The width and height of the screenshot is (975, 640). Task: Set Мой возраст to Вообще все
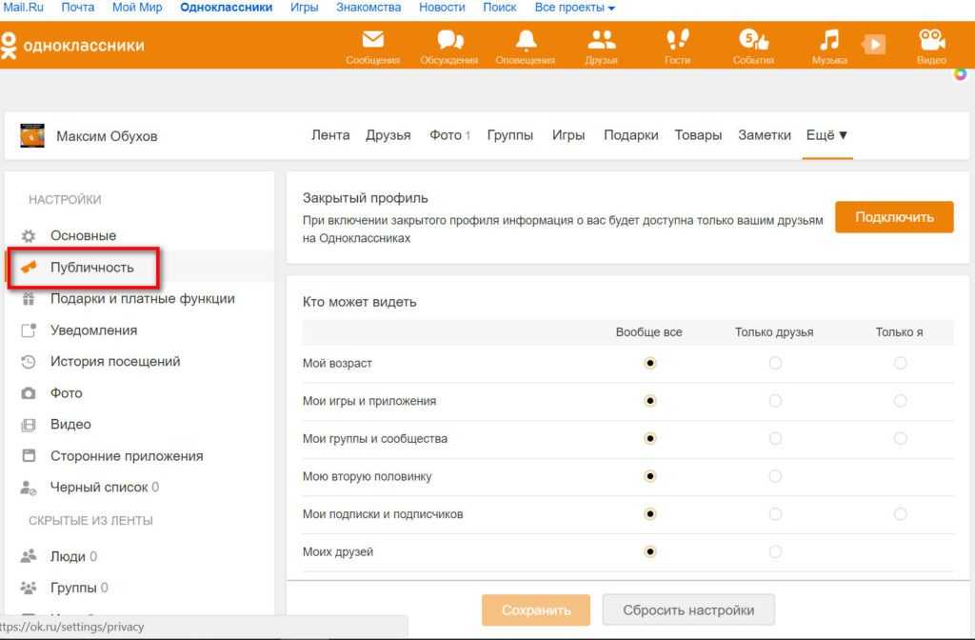[x=649, y=363]
